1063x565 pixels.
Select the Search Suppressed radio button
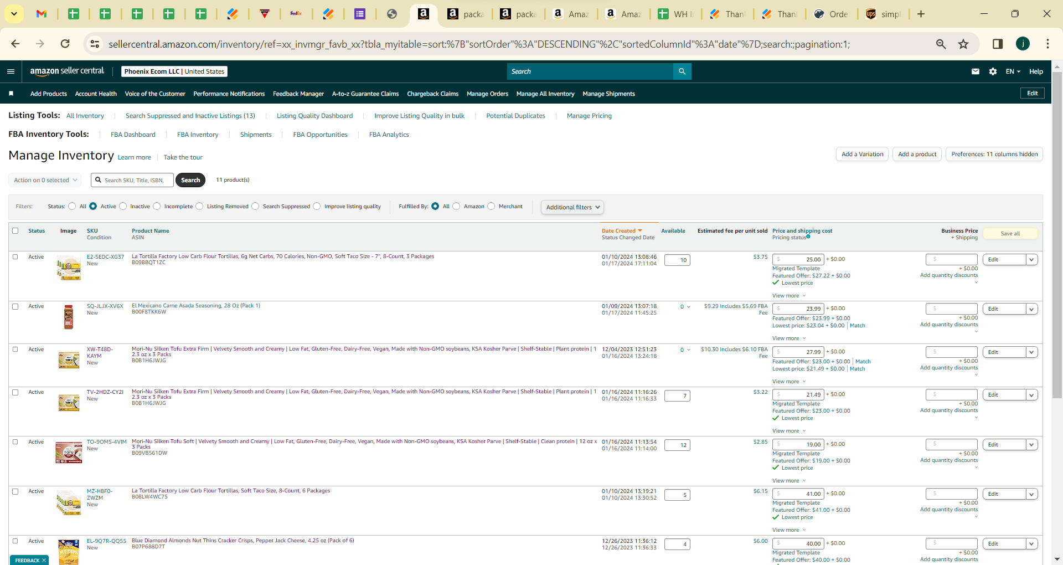click(255, 207)
